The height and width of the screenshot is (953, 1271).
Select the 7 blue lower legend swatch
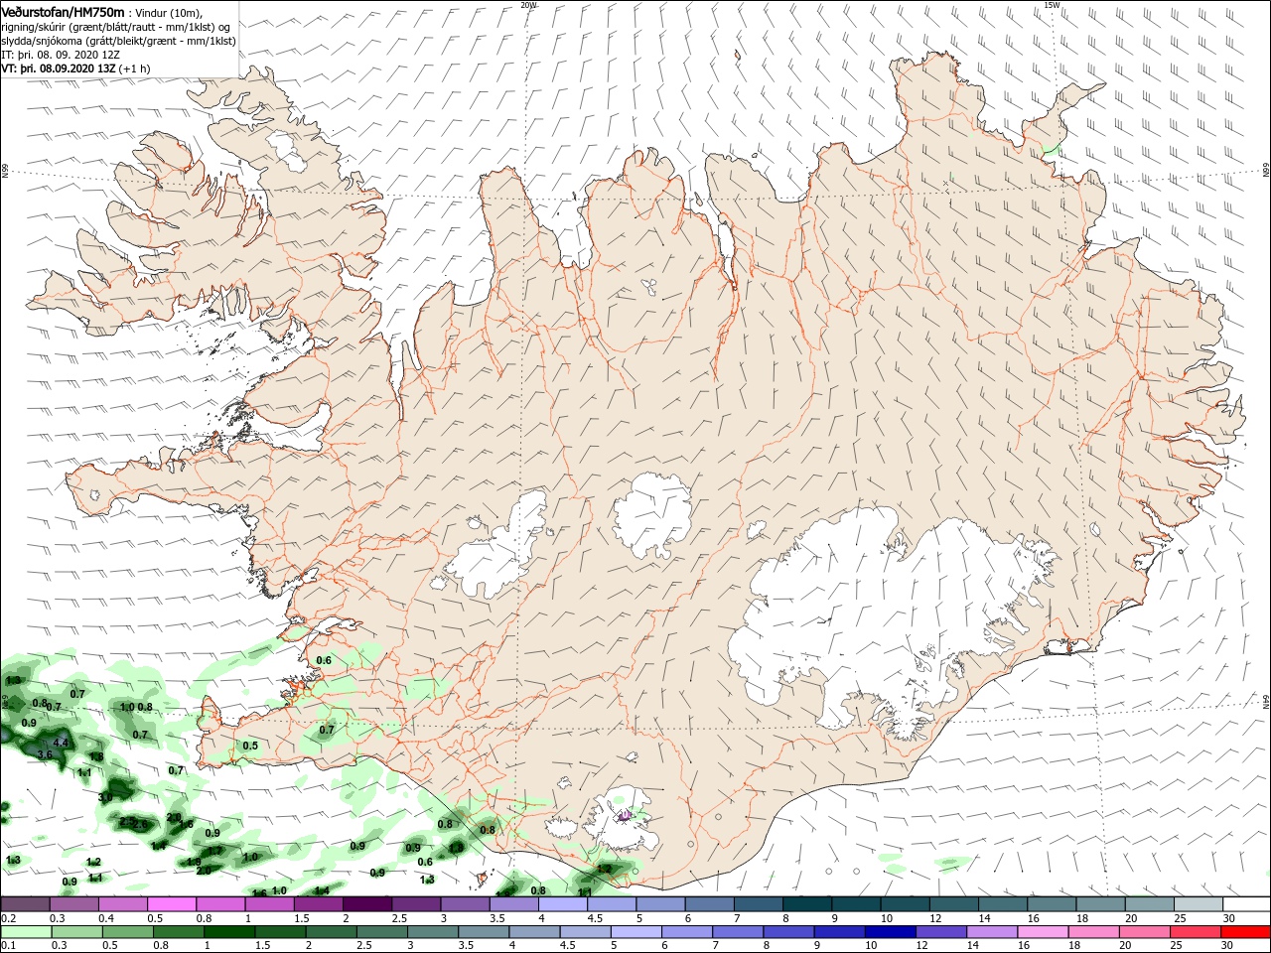[x=738, y=932]
